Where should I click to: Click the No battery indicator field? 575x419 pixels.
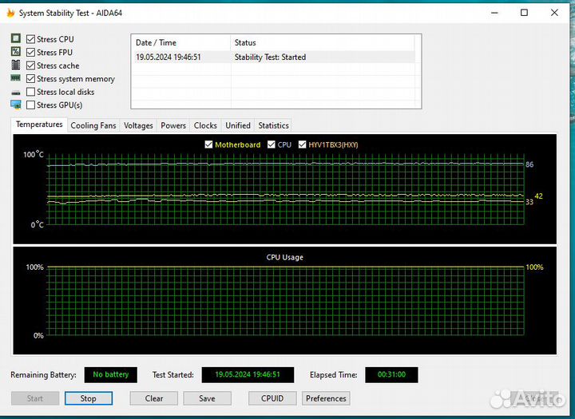[x=111, y=374]
